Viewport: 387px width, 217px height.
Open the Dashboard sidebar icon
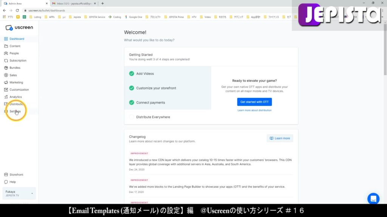6,39
